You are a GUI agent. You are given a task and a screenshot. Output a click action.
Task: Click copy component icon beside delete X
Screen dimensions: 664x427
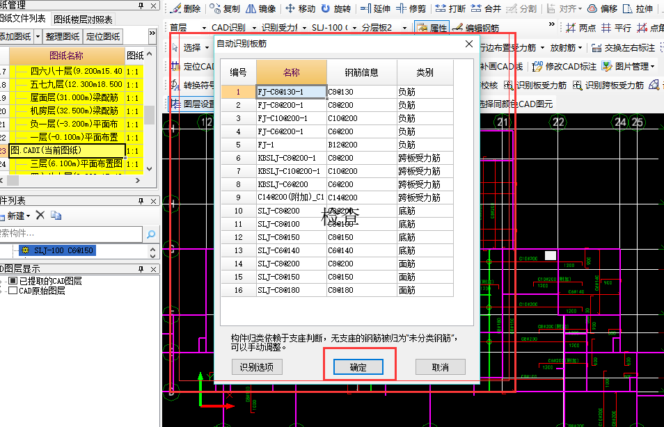click(56, 216)
